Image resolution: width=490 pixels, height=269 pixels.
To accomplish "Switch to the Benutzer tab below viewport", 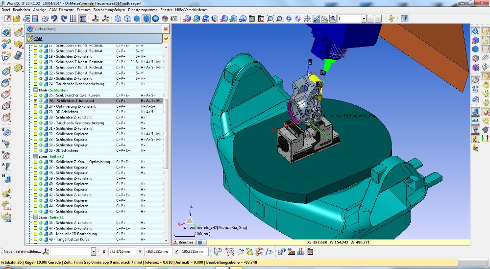I will 184,243.
